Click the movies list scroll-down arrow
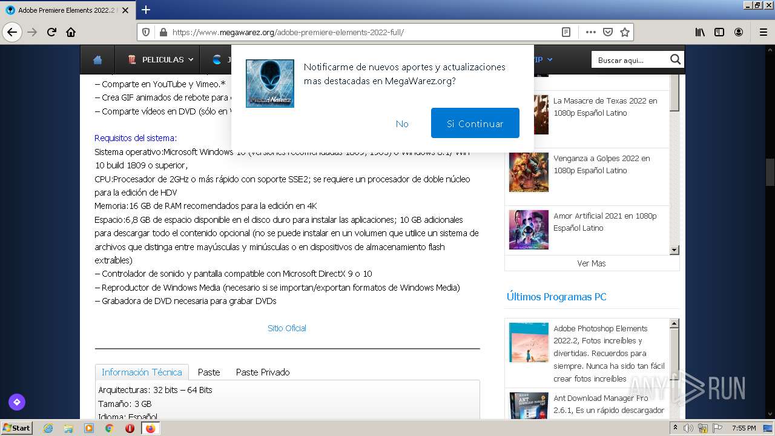 coord(674,250)
